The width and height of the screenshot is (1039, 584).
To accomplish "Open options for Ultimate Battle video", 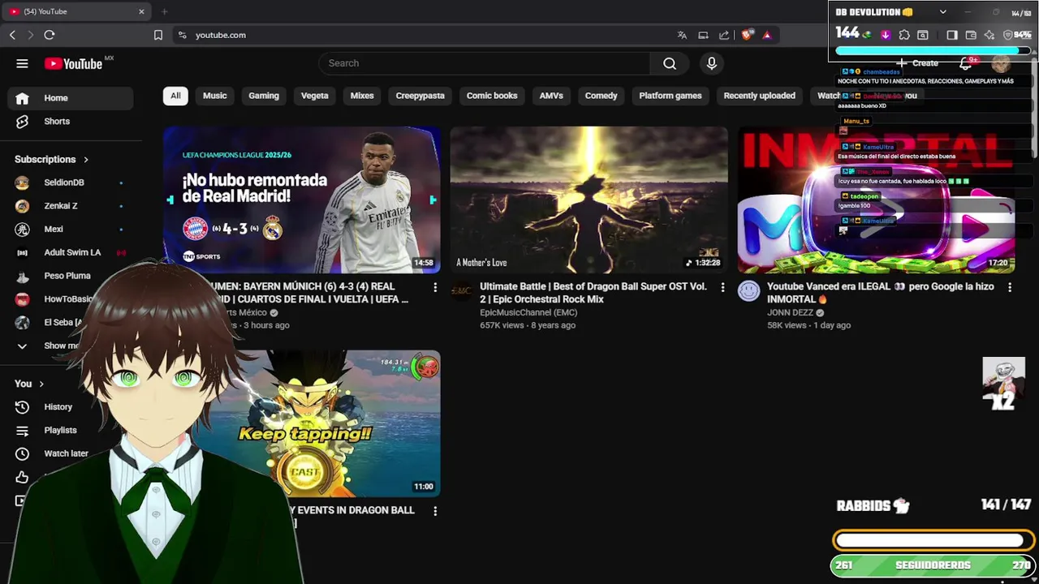I will pyautogui.click(x=722, y=287).
